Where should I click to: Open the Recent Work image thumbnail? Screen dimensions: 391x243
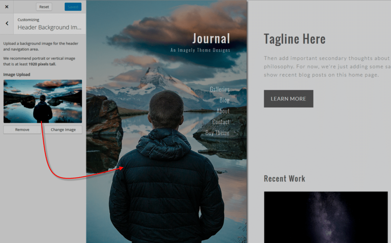[326, 217]
